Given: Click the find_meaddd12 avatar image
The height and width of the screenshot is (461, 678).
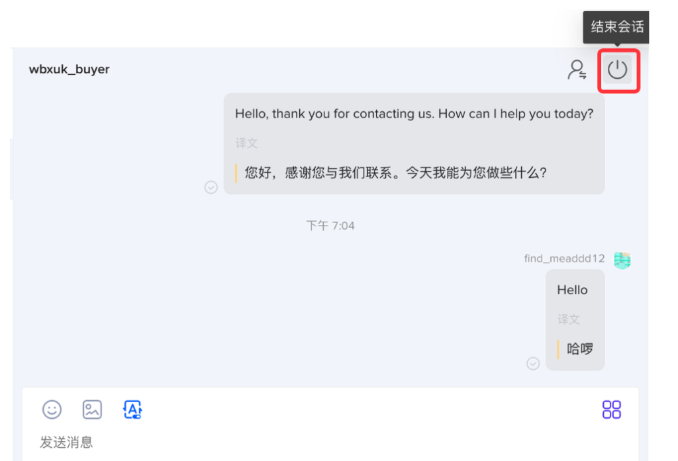Looking at the screenshot, I should pyautogui.click(x=622, y=260).
